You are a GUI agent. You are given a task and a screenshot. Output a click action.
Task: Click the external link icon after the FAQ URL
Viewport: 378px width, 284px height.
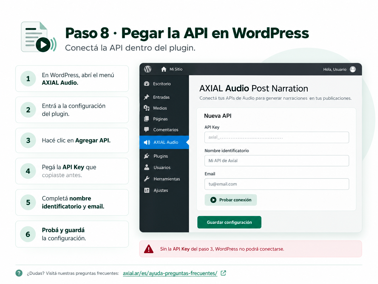pyautogui.click(x=223, y=273)
